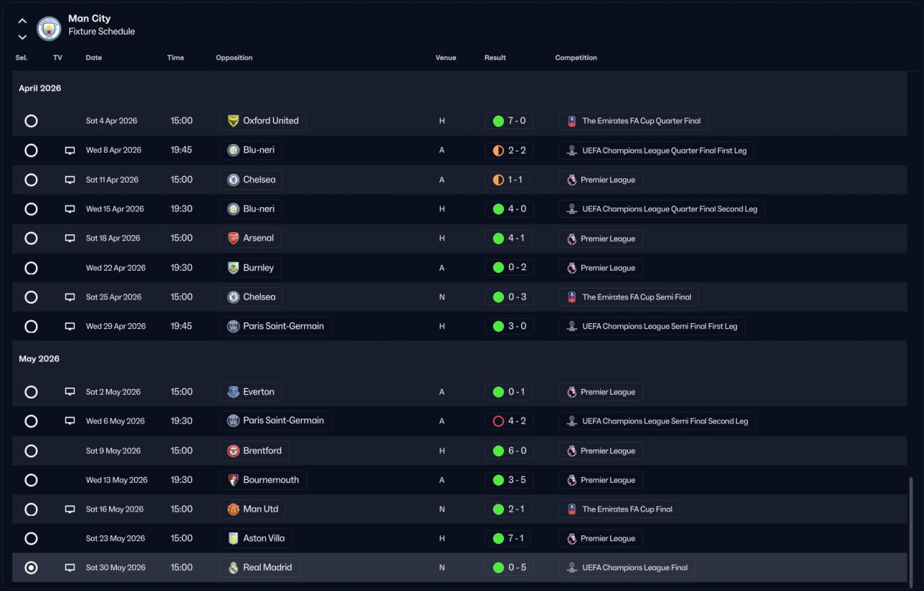Open Champions League Quarter Final First Leg link
Image resolution: width=924 pixels, height=591 pixels.
pyautogui.click(x=657, y=151)
